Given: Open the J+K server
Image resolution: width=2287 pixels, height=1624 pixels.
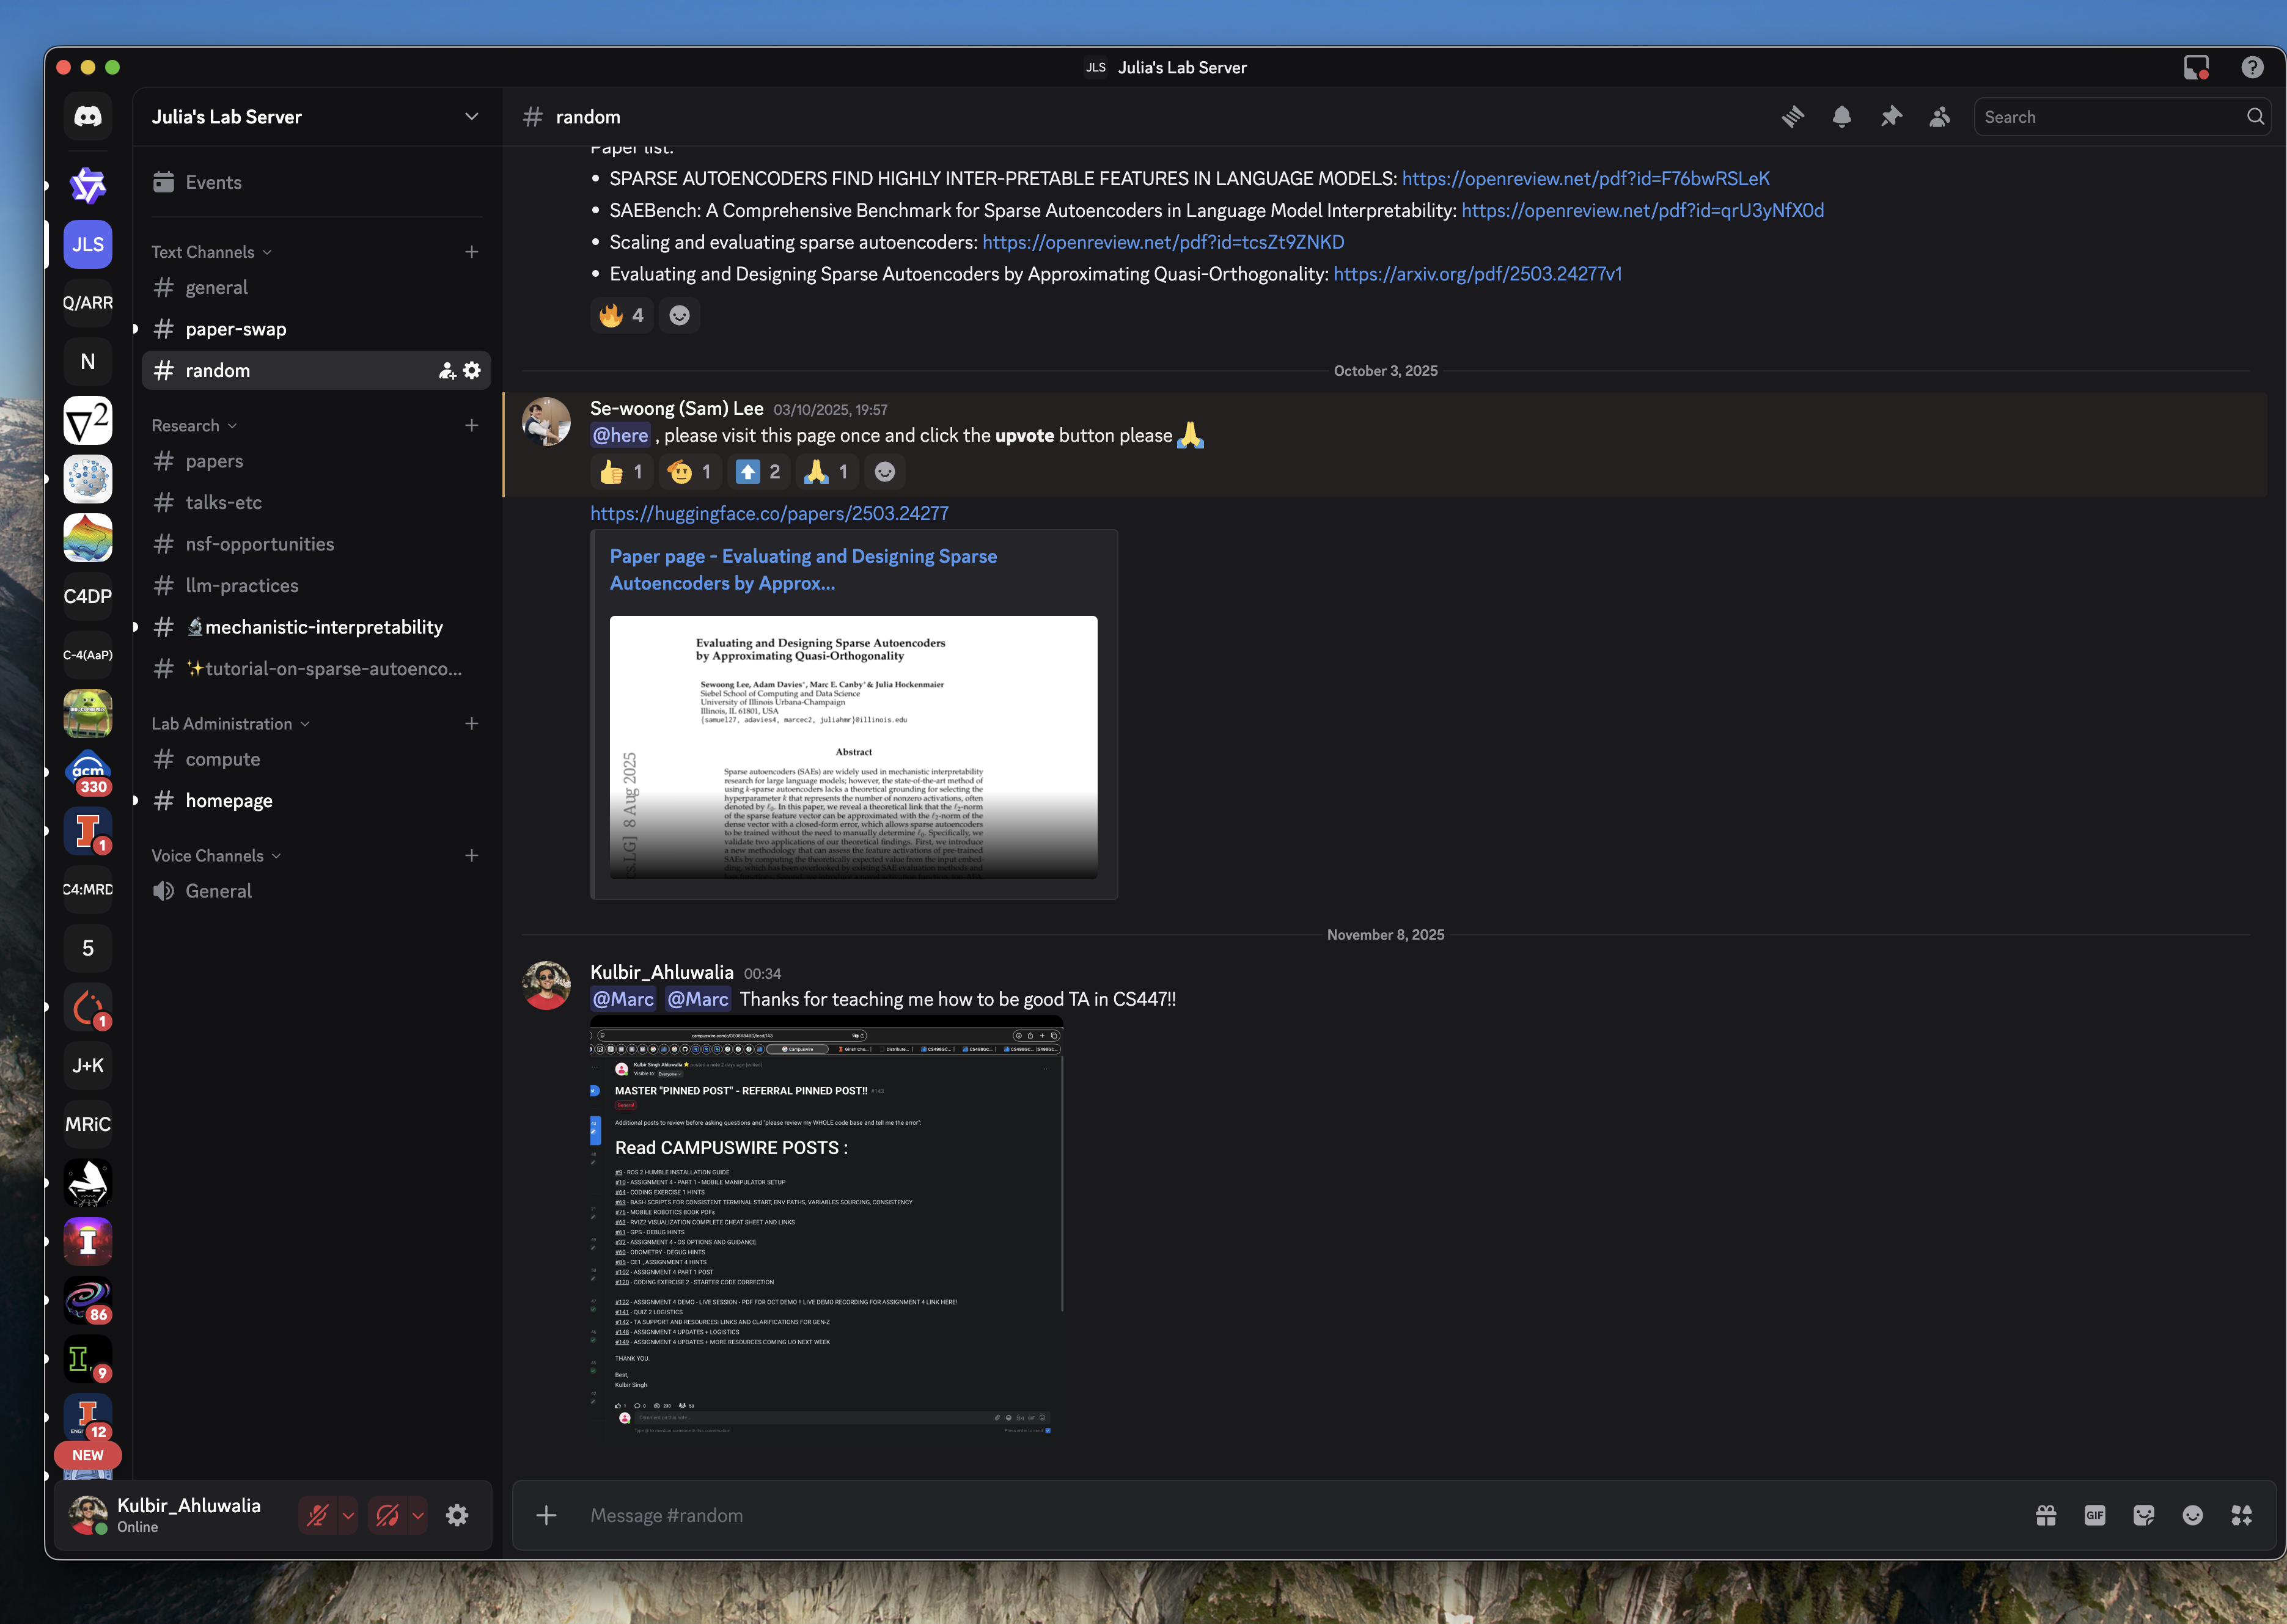Looking at the screenshot, I should point(88,1066).
